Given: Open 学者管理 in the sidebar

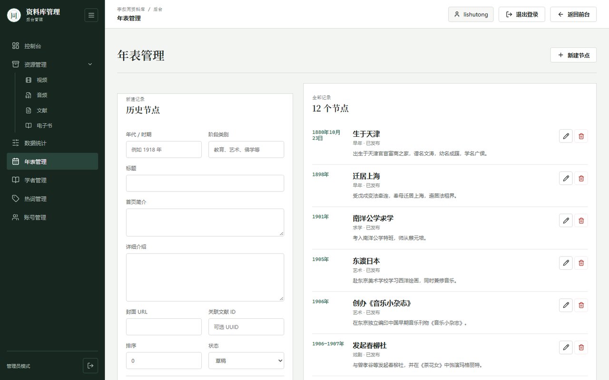Looking at the screenshot, I should [52, 180].
